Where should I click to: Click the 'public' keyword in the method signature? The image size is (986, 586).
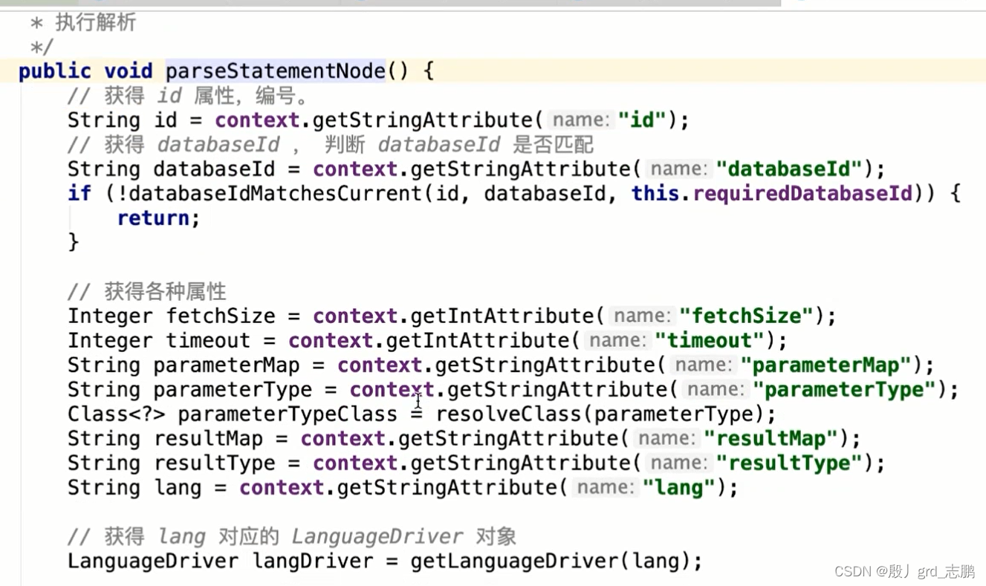[x=55, y=71]
